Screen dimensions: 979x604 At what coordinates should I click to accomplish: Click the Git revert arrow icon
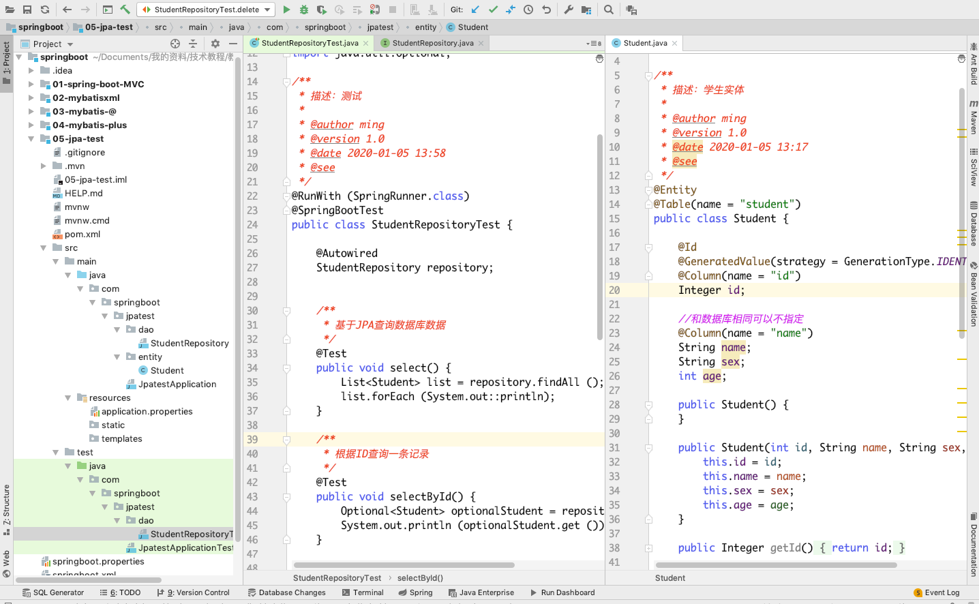click(x=546, y=10)
